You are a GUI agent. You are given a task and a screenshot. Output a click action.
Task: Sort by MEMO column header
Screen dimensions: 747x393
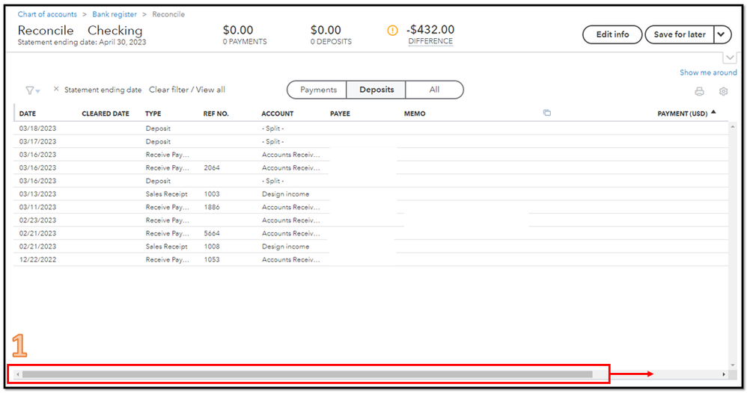415,114
